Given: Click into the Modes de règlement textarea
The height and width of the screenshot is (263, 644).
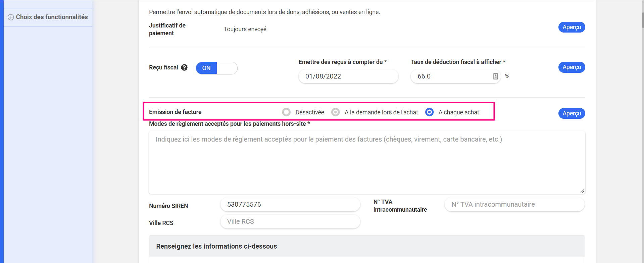Looking at the screenshot, I should (x=367, y=162).
